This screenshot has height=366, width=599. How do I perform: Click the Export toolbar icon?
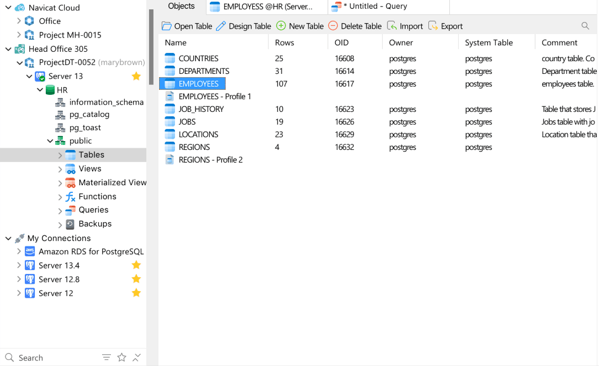point(433,26)
